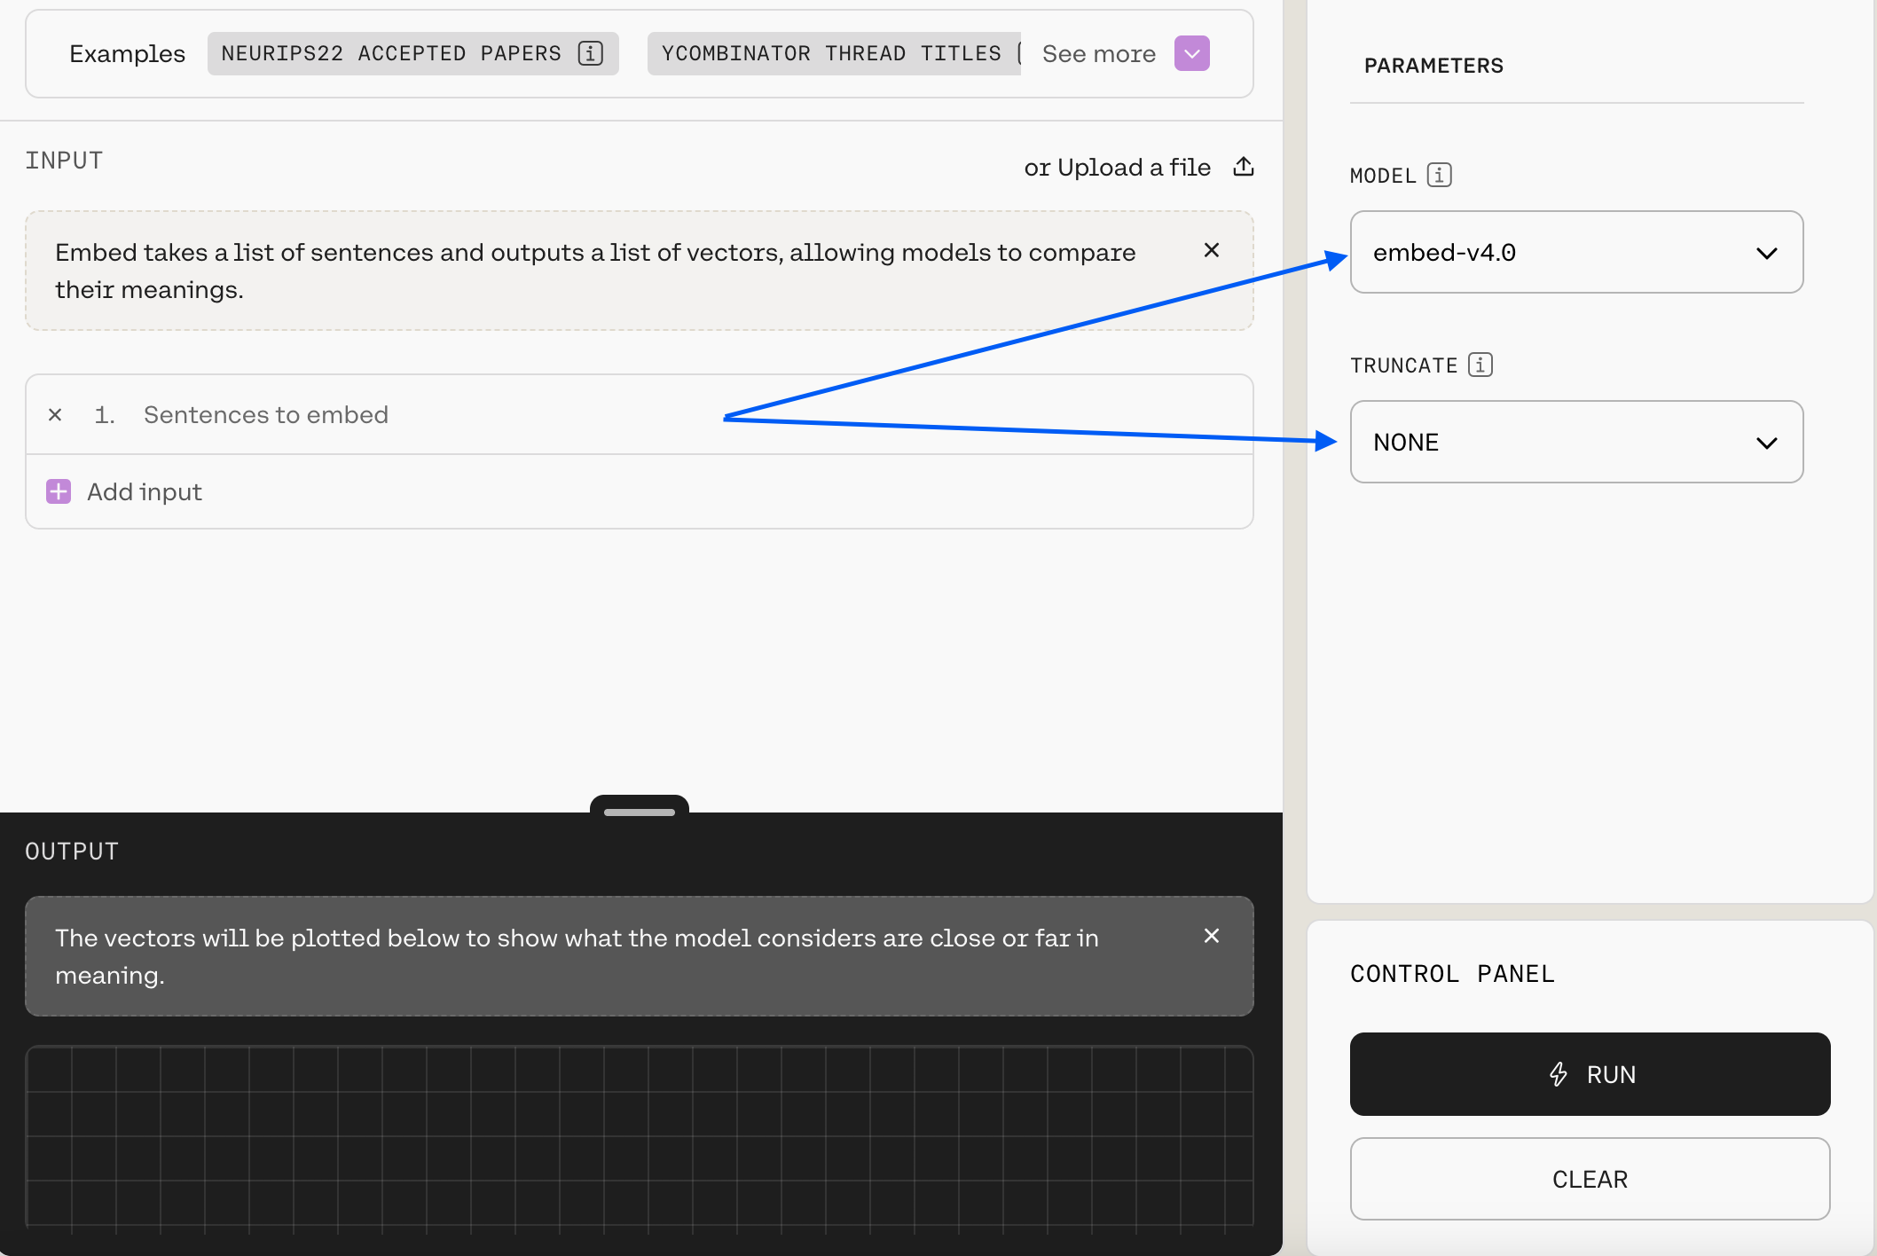The image size is (1877, 1256).
Task: Open the embed-v4.0 model dropdown
Action: 1576,252
